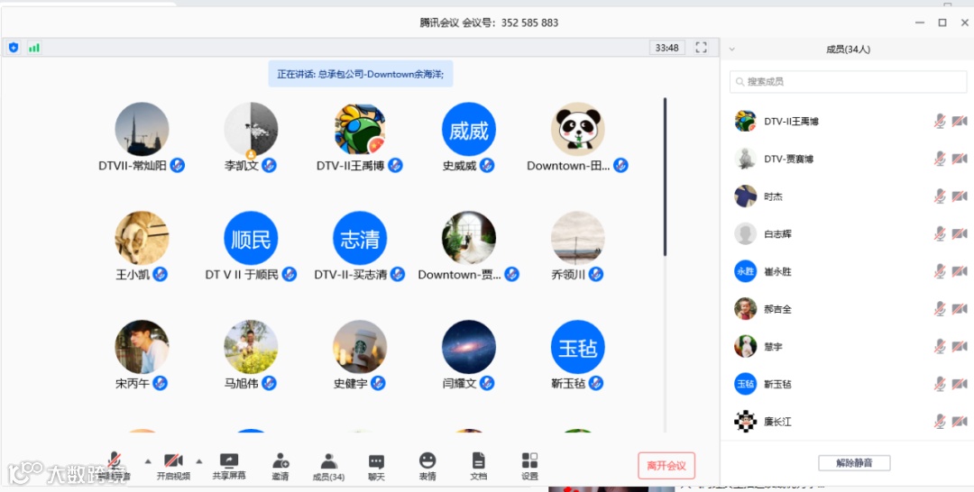Select 乔领川 beach avatar
The height and width of the screenshot is (492, 974).
[x=578, y=238]
